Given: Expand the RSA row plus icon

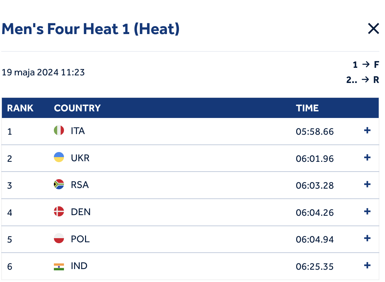Looking at the screenshot, I should pos(367,185).
